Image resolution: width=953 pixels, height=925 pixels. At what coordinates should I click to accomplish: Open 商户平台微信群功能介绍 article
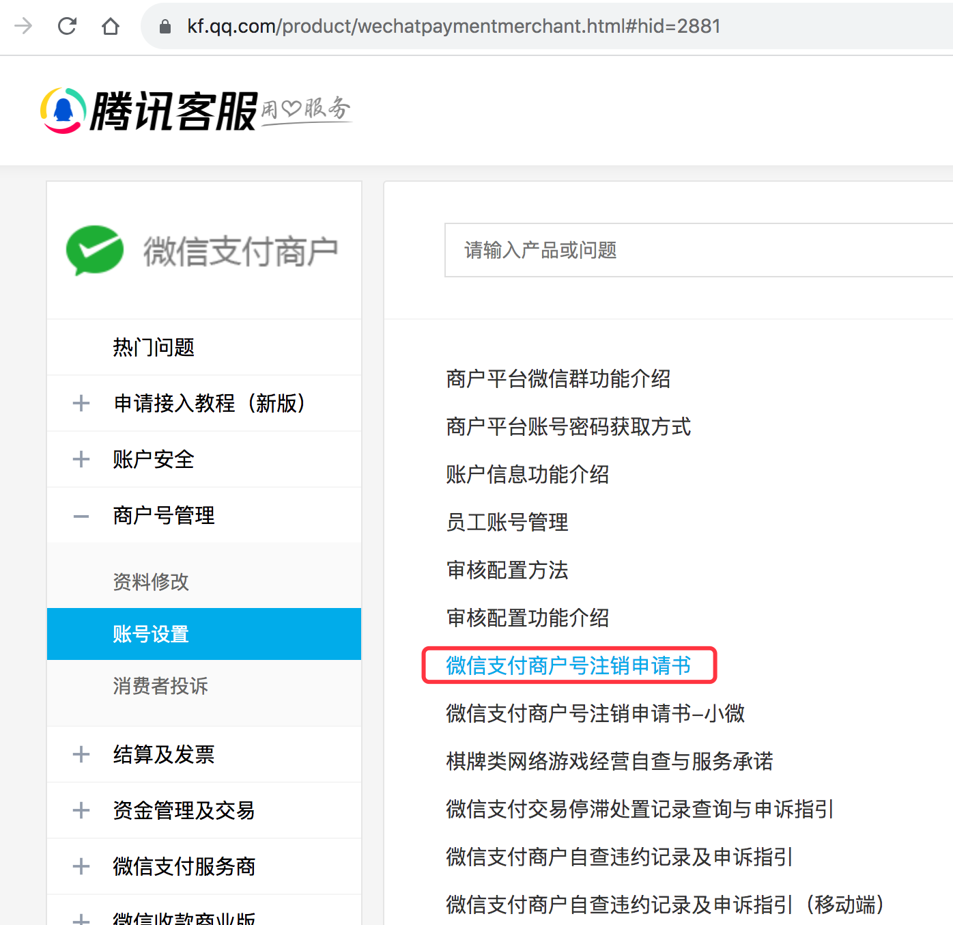[558, 378]
